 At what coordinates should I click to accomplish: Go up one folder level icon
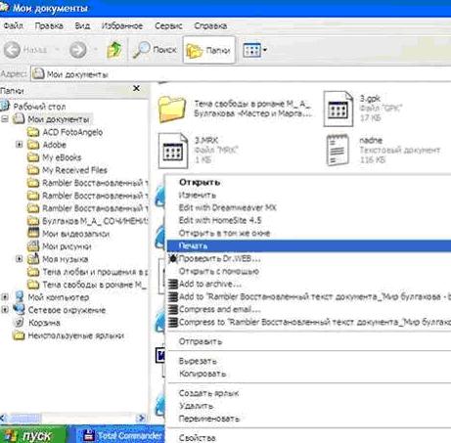point(114,50)
